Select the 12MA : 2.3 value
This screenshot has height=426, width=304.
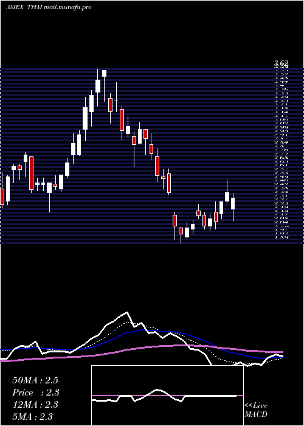tap(35, 405)
